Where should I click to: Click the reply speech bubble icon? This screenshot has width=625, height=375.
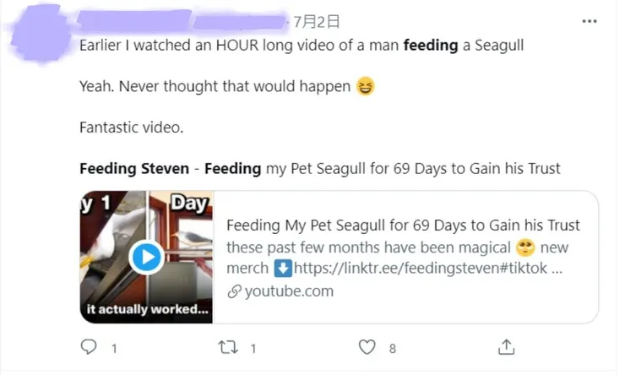pos(89,347)
